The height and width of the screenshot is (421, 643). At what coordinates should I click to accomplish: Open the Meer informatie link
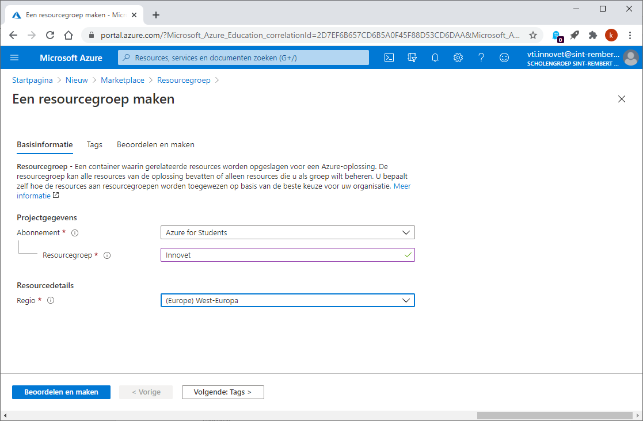(x=402, y=186)
